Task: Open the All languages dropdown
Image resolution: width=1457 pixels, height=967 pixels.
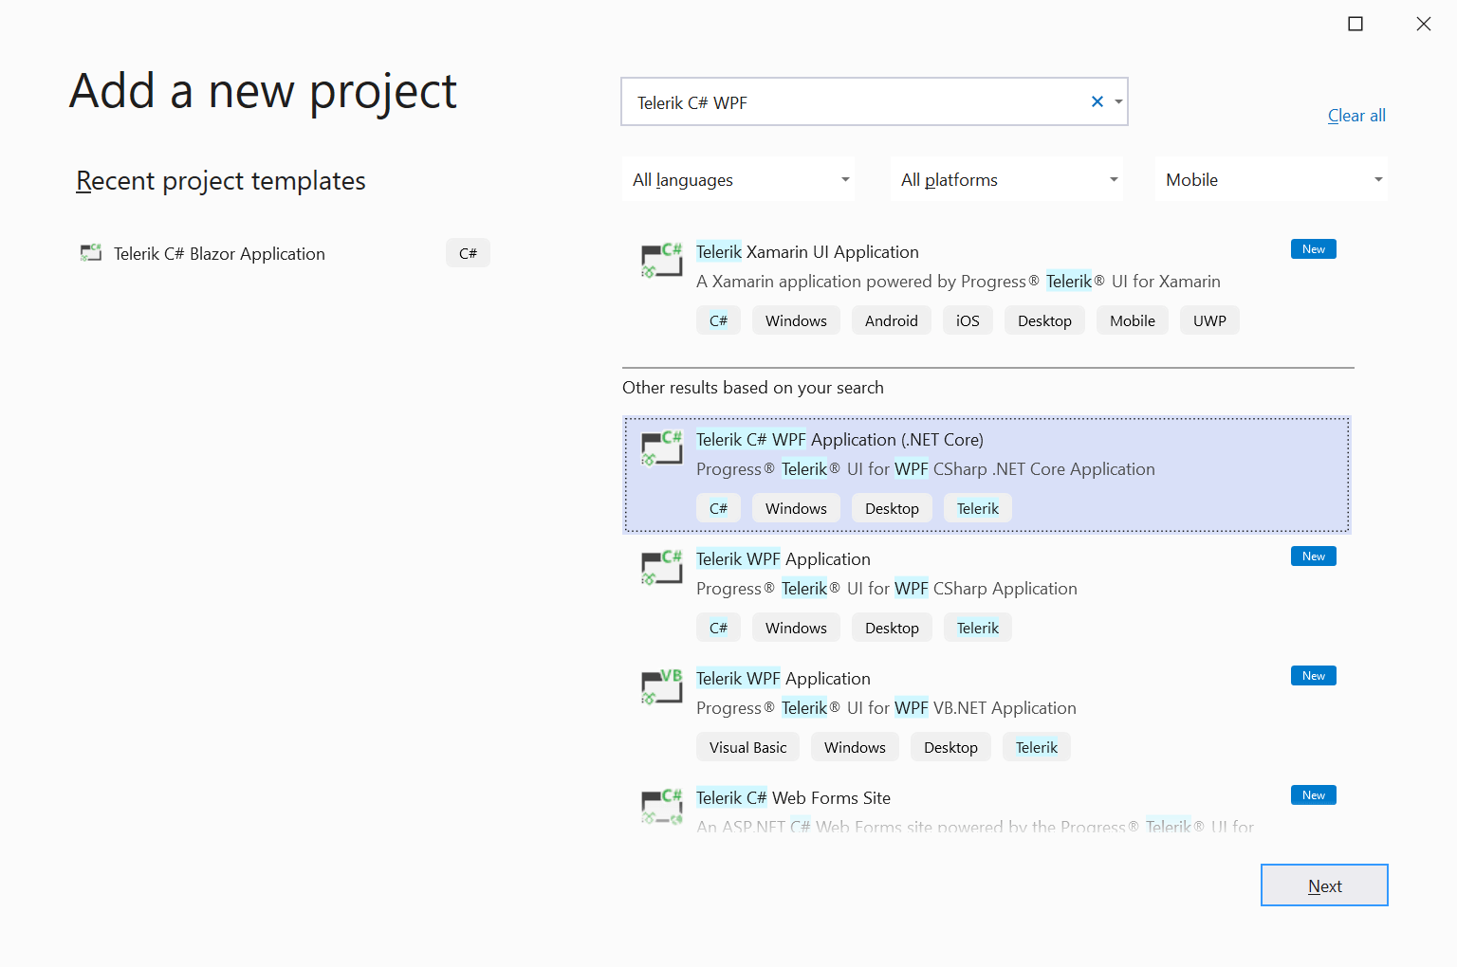Action: pyautogui.click(x=738, y=179)
